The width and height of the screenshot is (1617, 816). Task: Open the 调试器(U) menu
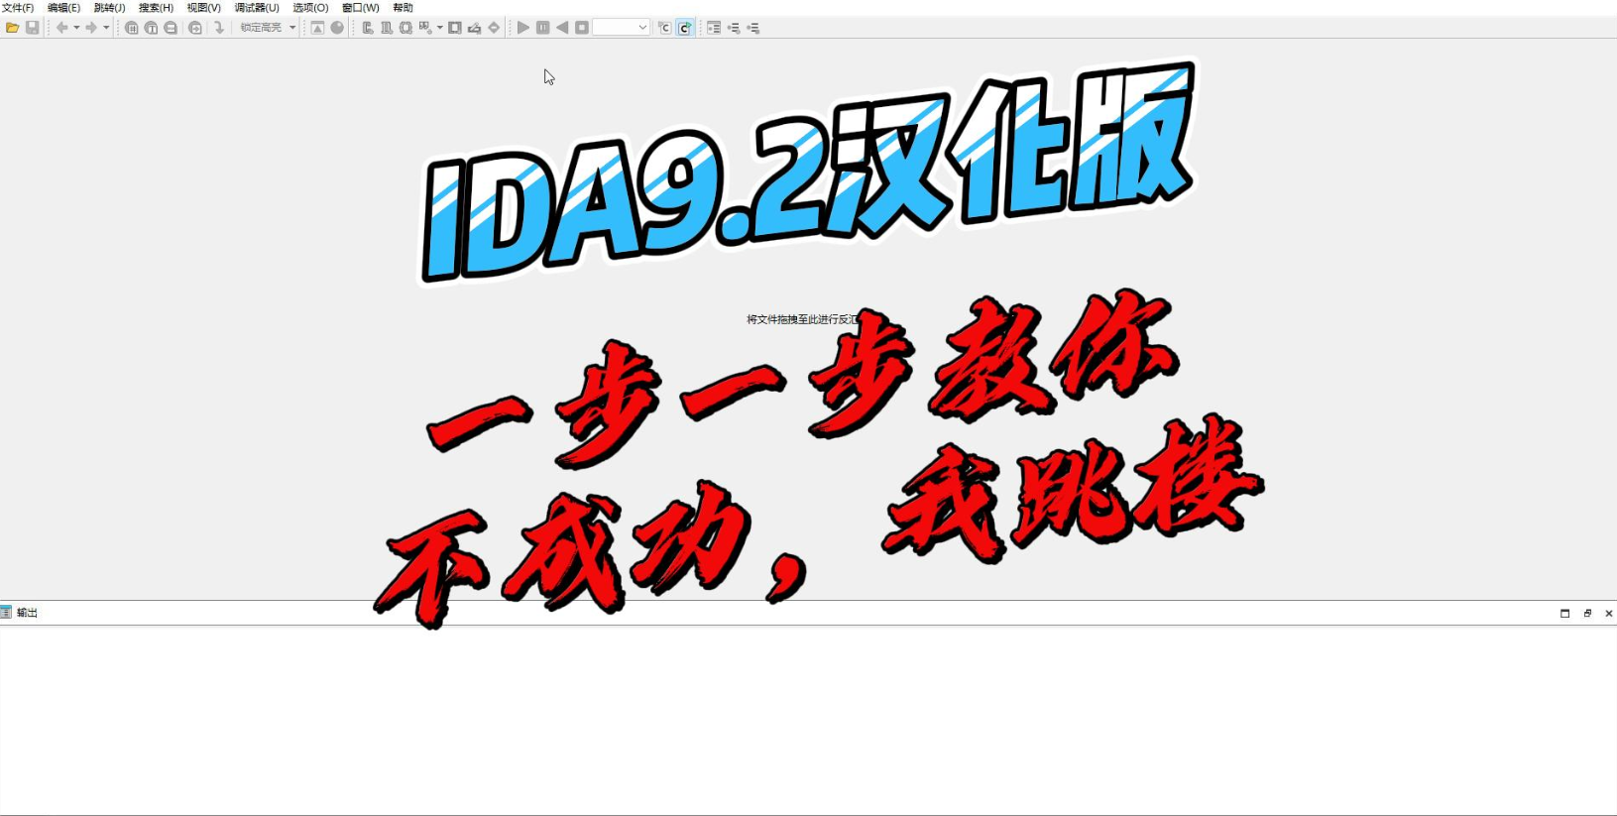pos(257,8)
